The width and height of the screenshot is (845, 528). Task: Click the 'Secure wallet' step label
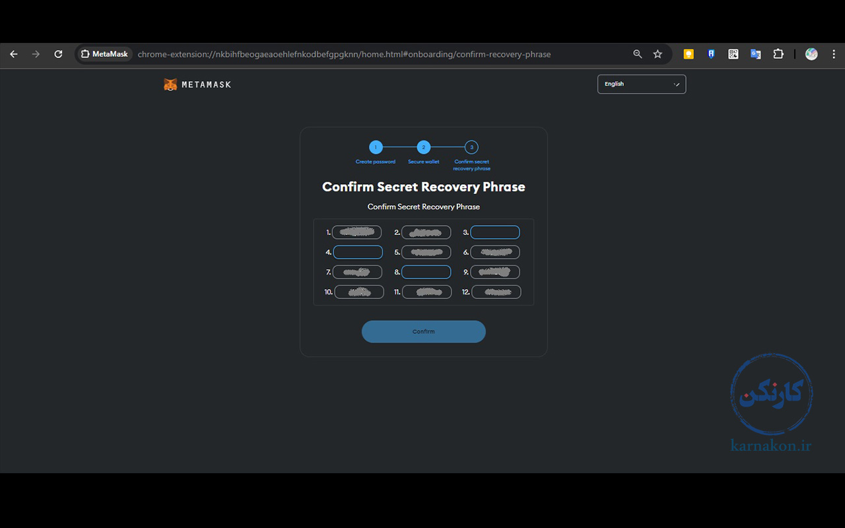click(424, 162)
